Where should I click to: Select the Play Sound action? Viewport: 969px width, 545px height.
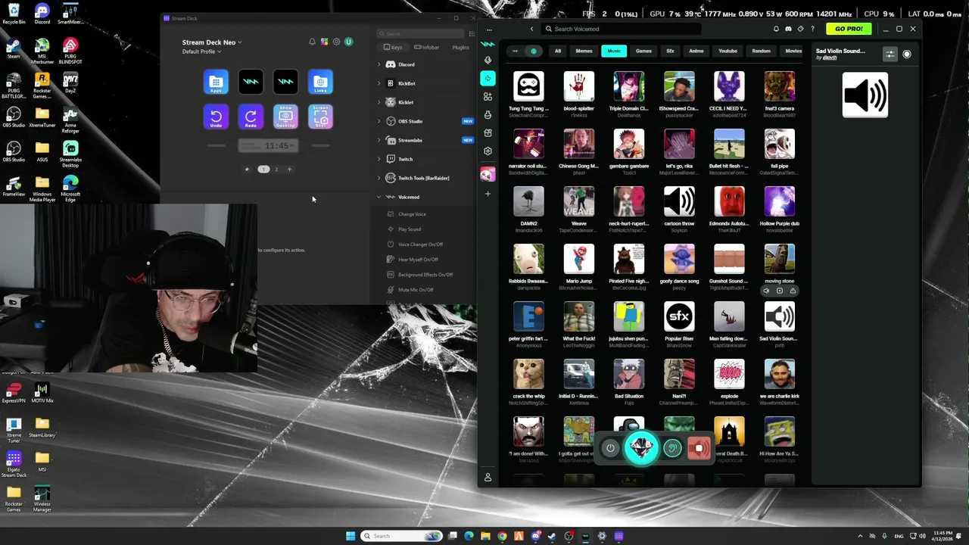pos(409,229)
